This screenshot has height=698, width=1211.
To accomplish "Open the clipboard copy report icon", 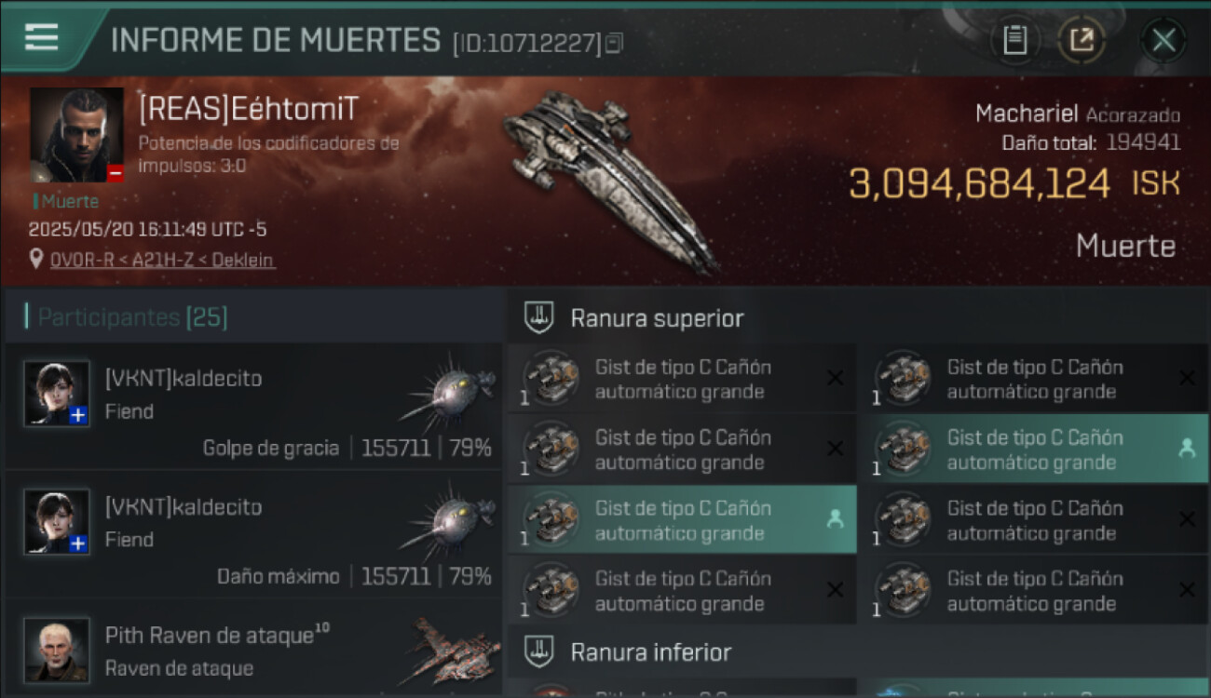I will pyautogui.click(x=1014, y=40).
